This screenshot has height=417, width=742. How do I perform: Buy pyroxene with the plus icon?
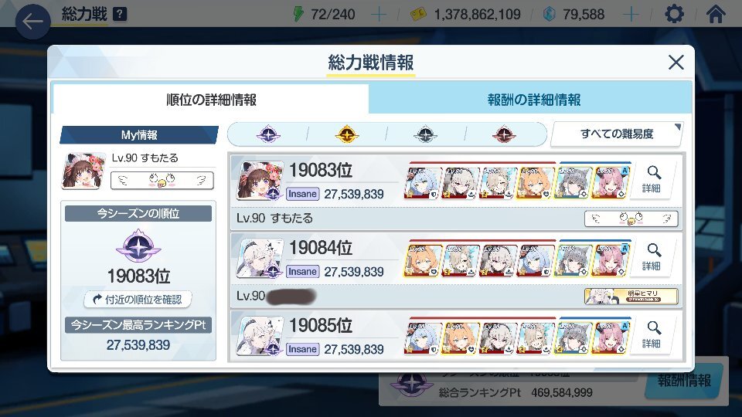pyautogui.click(x=631, y=15)
